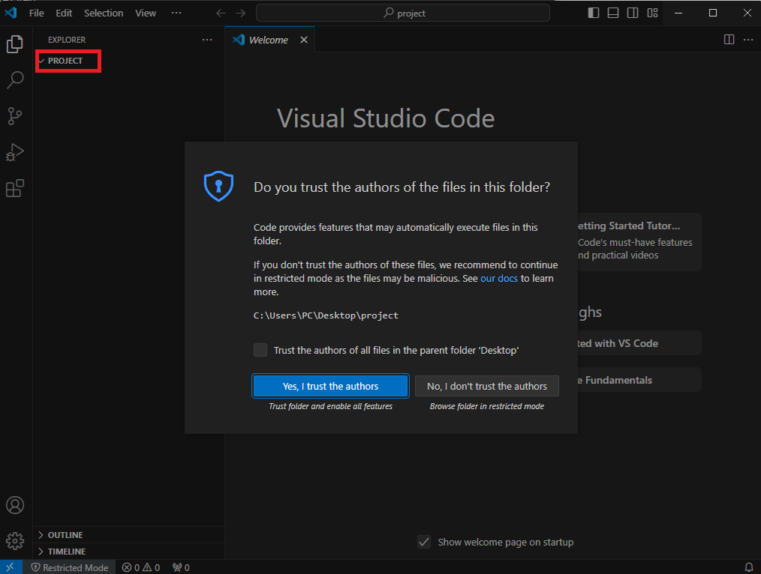Go forward with the right arrow
This screenshot has width=761, height=574.
point(241,13)
